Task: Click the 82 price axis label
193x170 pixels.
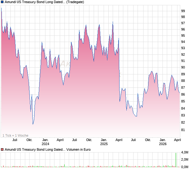Action: coord(183,122)
